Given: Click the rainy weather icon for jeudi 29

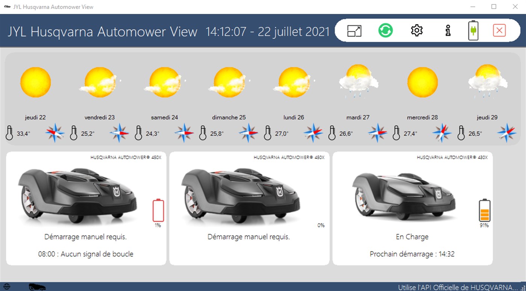Looking at the screenshot, I should [x=487, y=81].
